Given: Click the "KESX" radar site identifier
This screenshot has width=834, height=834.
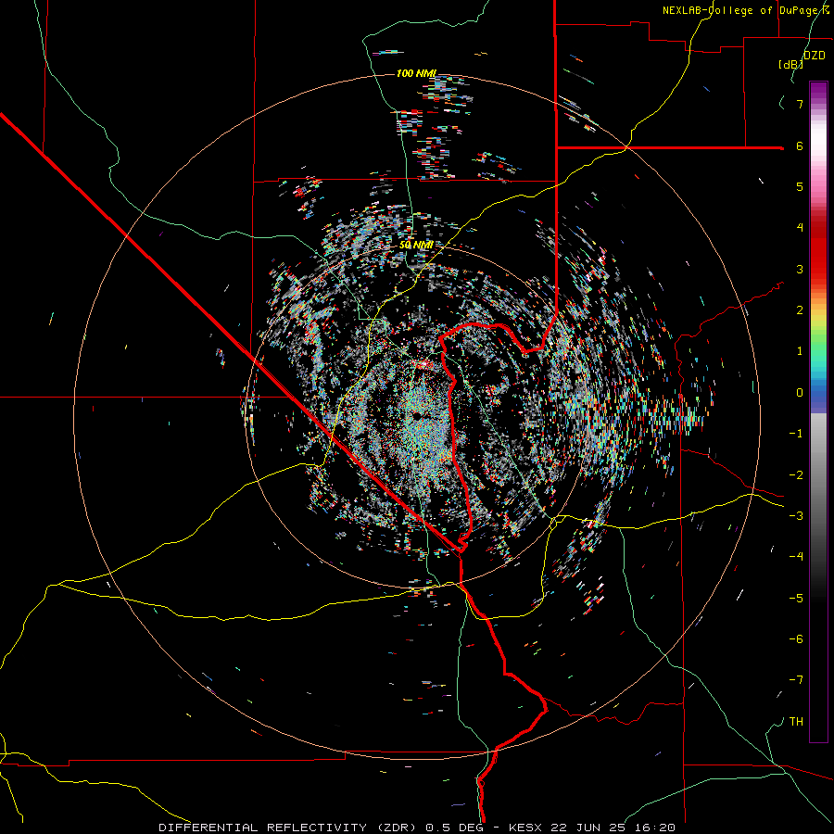Looking at the screenshot, I should coord(525,828).
